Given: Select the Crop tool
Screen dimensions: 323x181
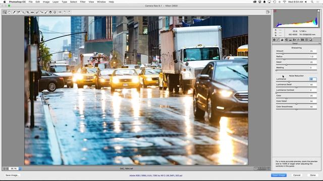Looking at the screenshot, I should point(28,12).
